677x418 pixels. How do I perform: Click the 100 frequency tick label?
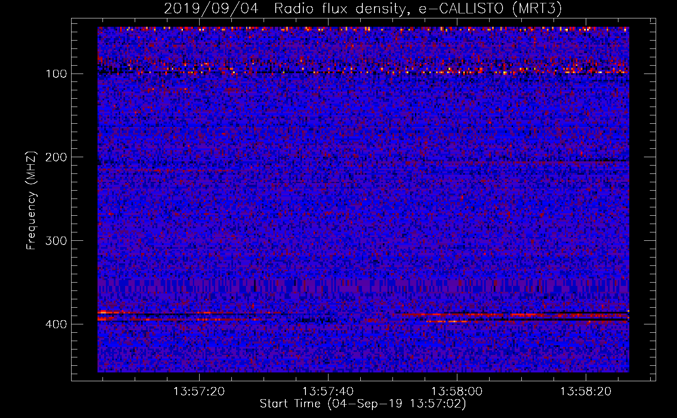[x=56, y=74]
